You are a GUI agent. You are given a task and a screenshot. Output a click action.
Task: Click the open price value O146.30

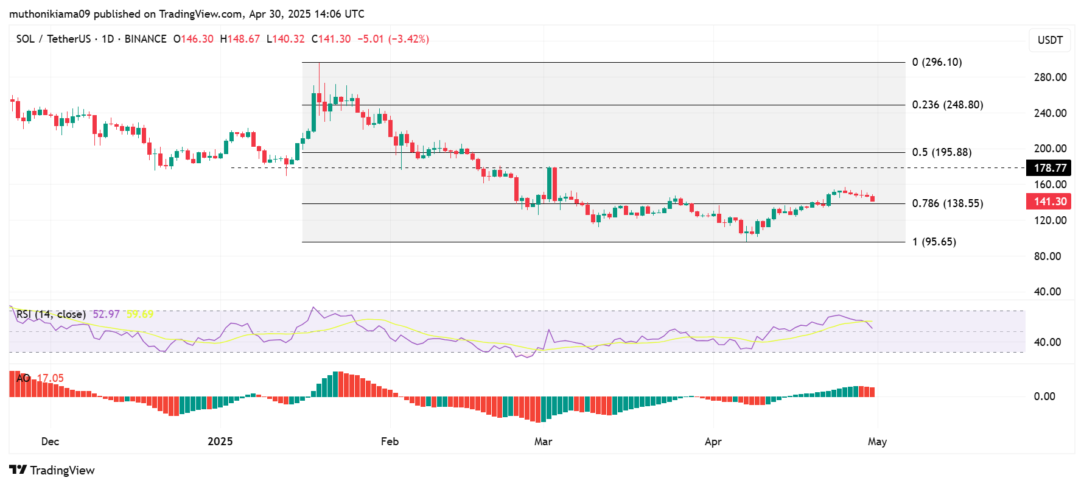point(194,39)
